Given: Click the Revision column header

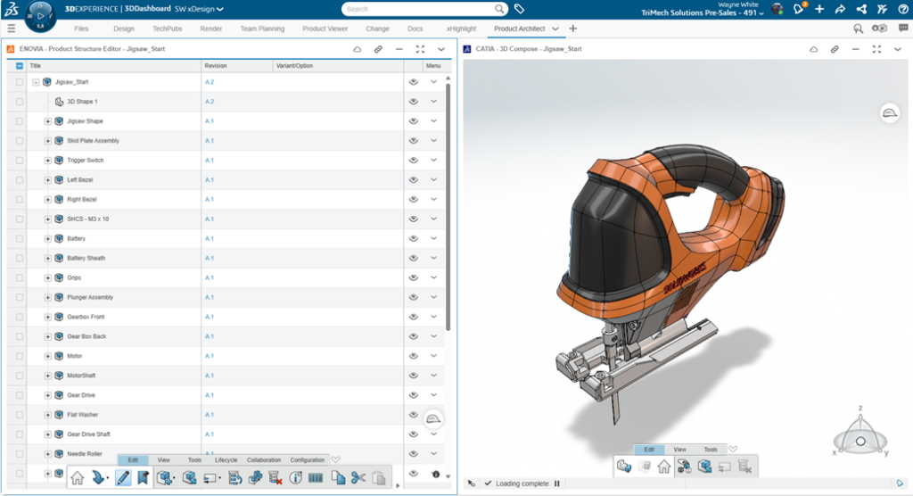Looking at the screenshot, I should [216, 66].
